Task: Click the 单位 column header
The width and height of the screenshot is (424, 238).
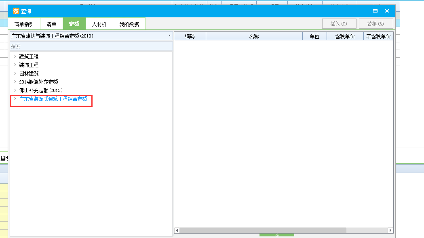Action: [315, 36]
